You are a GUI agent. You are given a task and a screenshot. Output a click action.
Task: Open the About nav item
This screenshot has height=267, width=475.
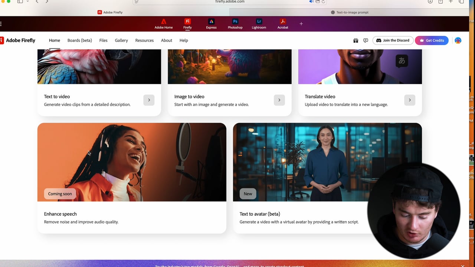(x=166, y=40)
